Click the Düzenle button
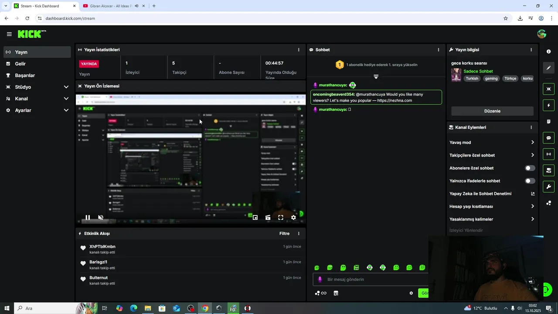 coord(492,111)
